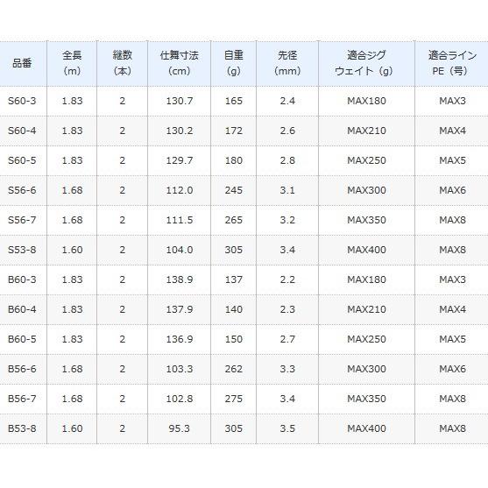Click MAX8 in the S53-8 row
Screen dimensions: 488x488
[x=453, y=250]
